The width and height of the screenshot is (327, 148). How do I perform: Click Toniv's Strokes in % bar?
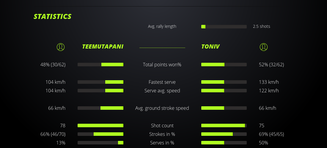(224, 134)
